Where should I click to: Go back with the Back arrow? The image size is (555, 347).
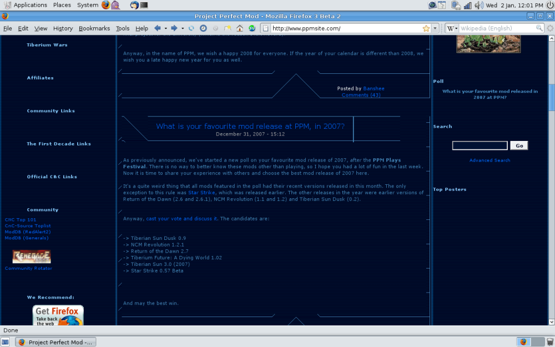158,28
